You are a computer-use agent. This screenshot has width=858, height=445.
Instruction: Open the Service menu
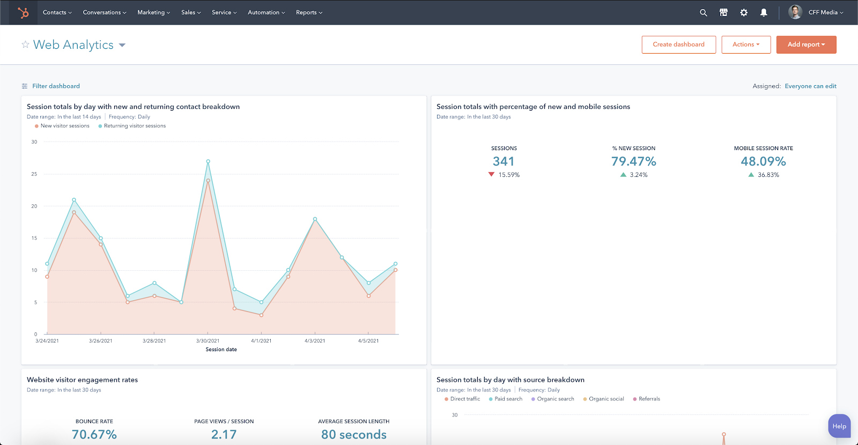(224, 12)
